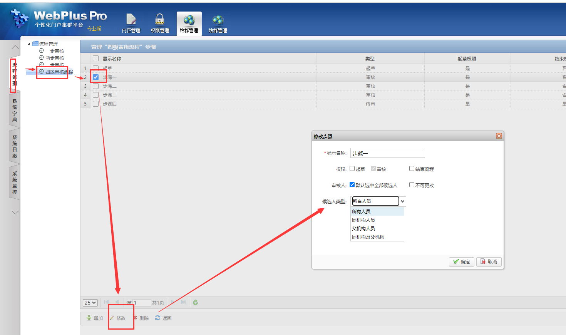This screenshot has width=566, height=335.
Task: Click the refresh icon in the pagination bar
Action: (x=196, y=303)
